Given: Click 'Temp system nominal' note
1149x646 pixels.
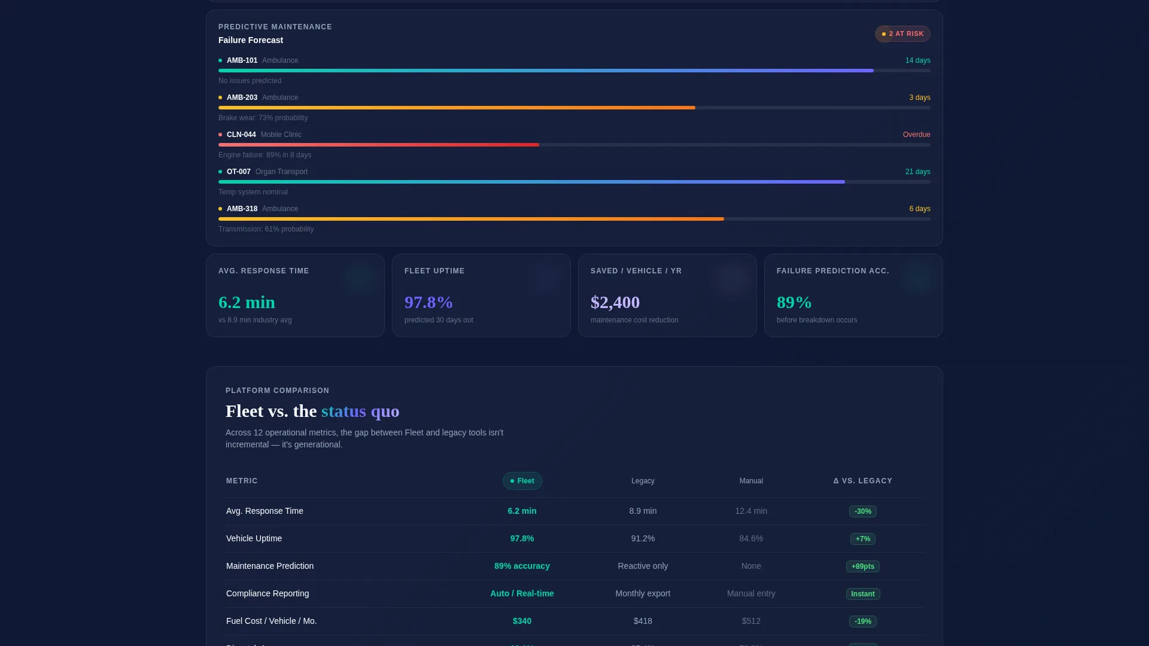Looking at the screenshot, I should point(253,192).
